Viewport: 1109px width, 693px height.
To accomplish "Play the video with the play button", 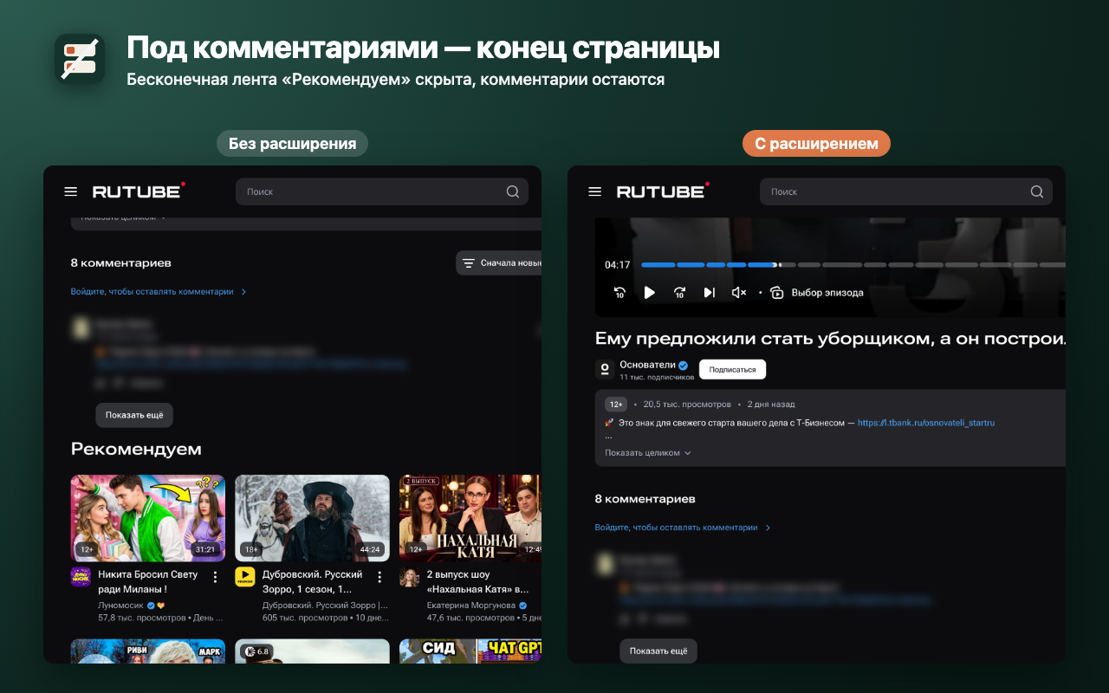I will (x=649, y=293).
